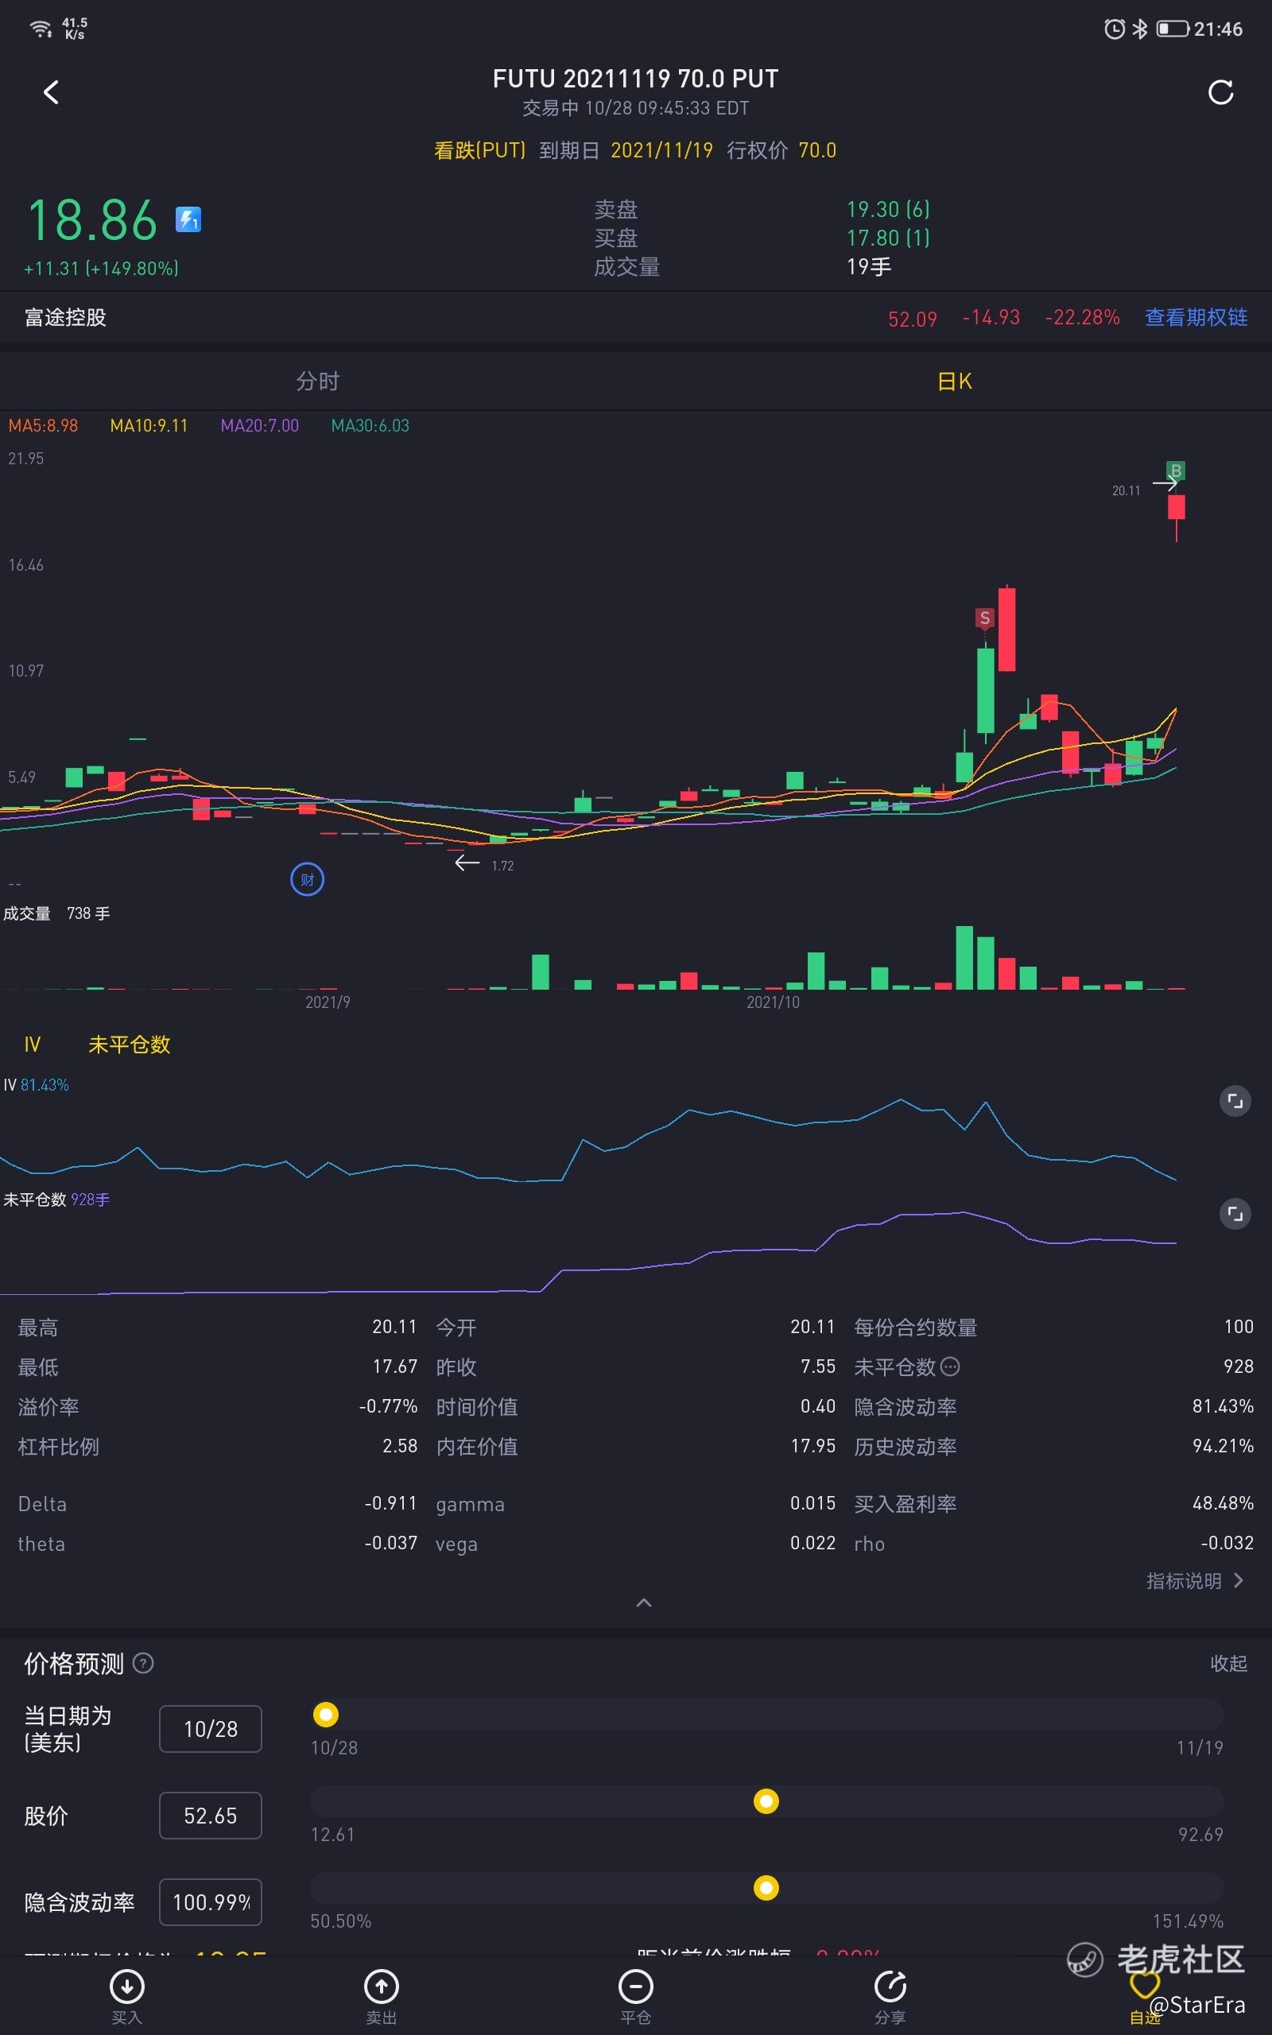Tap the MA10:9.11 indicator label
Screen dimensions: 1272x2035
(x=149, y=425)
